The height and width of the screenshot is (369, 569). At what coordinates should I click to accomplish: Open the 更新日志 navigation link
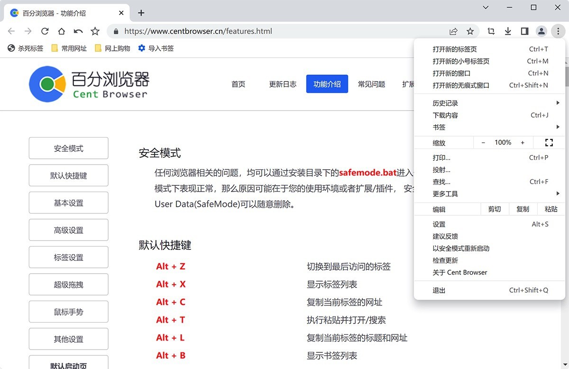(x=283, y=84)
